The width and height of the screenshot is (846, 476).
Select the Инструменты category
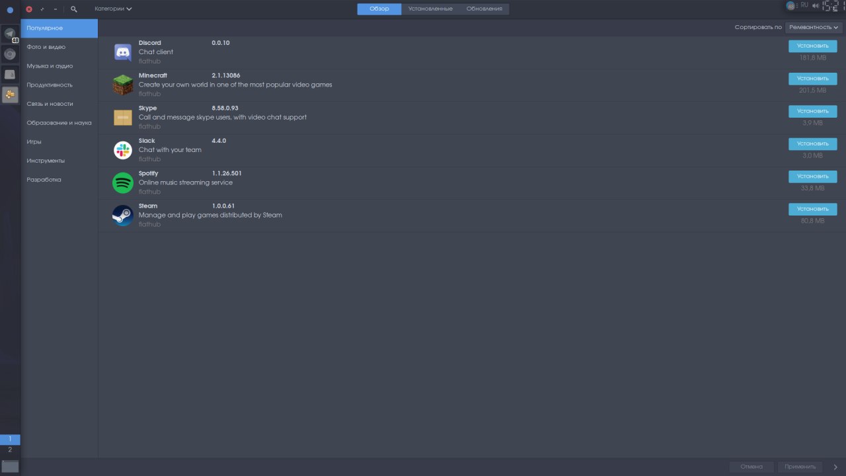(x=59, y=161)
